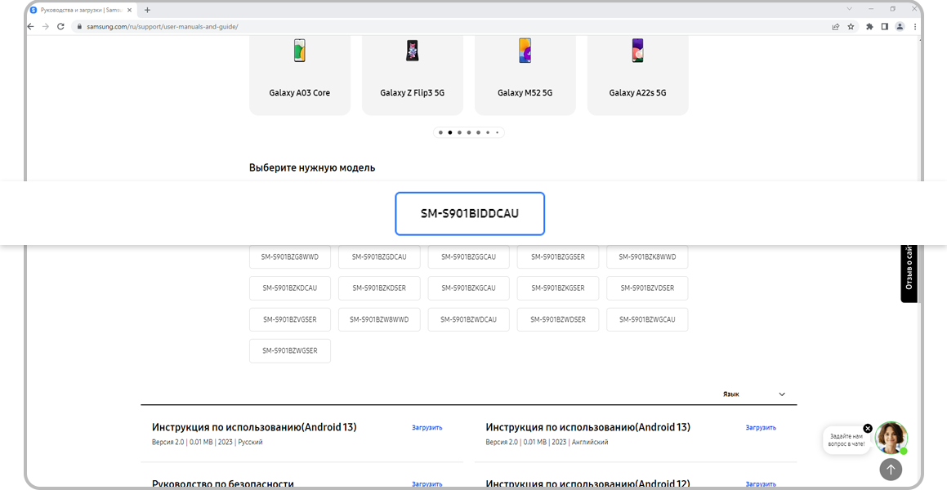This screenshot has width=947, height=490.
Task: Open the Chrome extensions puzzle icon
Action: [x=869, y=27]
